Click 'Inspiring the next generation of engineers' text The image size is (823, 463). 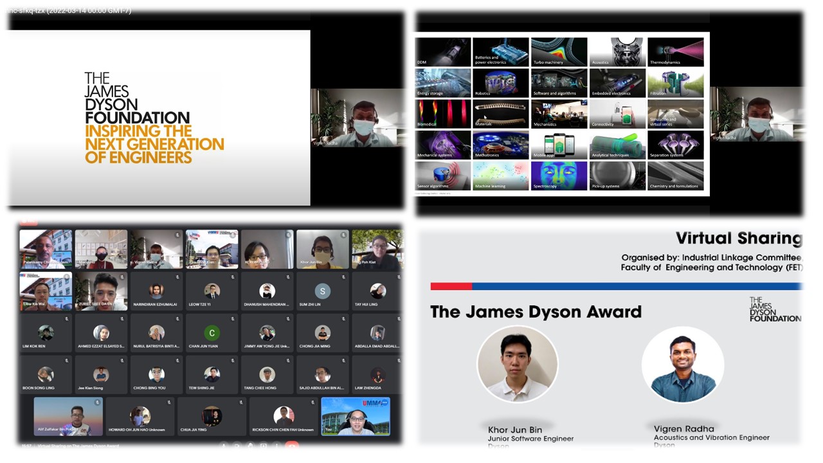click(154, 144)
